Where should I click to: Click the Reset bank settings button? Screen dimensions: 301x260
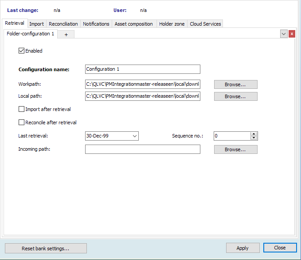(x=46, y=248)
